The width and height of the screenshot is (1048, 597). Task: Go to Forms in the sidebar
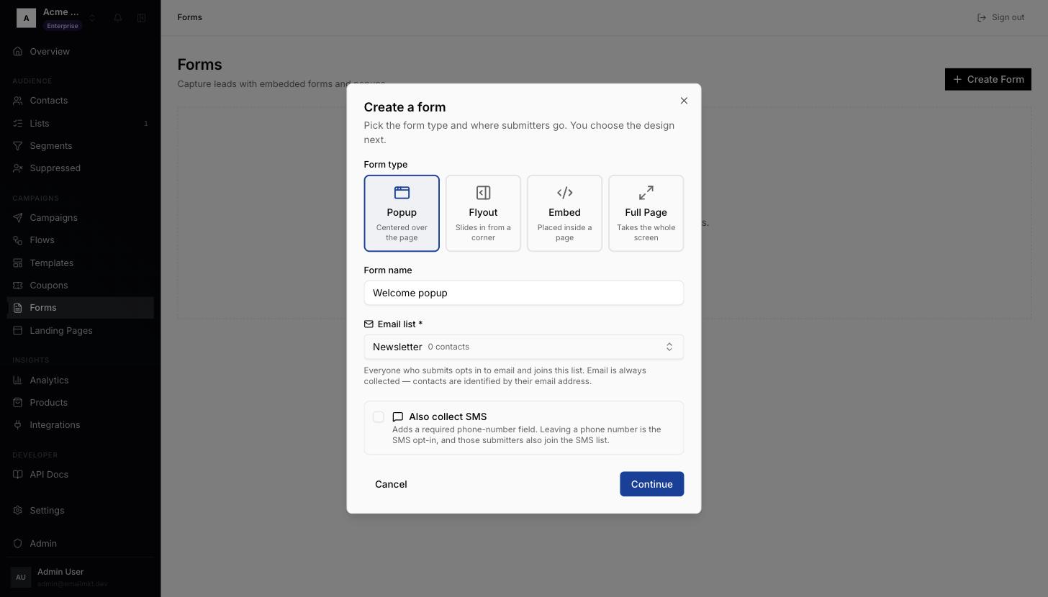click(81, 308)
